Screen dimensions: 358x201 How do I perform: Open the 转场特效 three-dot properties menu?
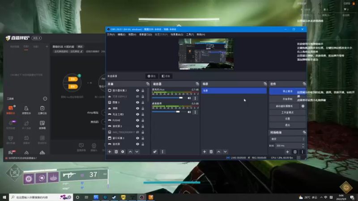tap(303, 152)
